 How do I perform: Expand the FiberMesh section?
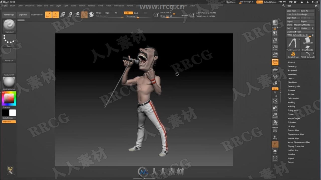click(x=292, y=82)
